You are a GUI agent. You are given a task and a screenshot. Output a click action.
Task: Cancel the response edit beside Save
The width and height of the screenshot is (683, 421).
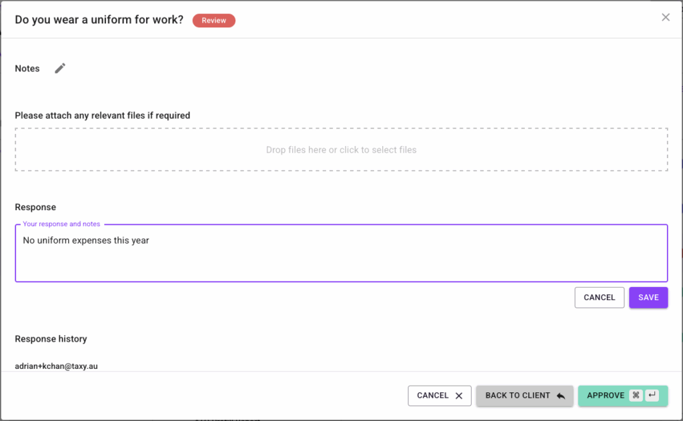pos(599,298)
